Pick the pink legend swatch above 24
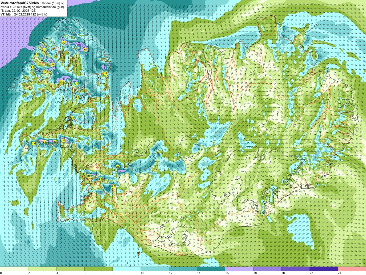Image resolution: width=366 pixels, height=275 pixels. coord(352,269)
